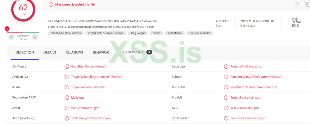Click Ransom:Win32/FileCrypter.a9e6a39f result
This screenshot has height=124, width=310.
click(256, 77)
